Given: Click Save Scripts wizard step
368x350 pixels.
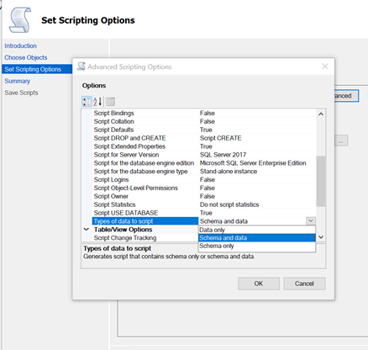Looking at the screenshot, I should tap(21, 93).
